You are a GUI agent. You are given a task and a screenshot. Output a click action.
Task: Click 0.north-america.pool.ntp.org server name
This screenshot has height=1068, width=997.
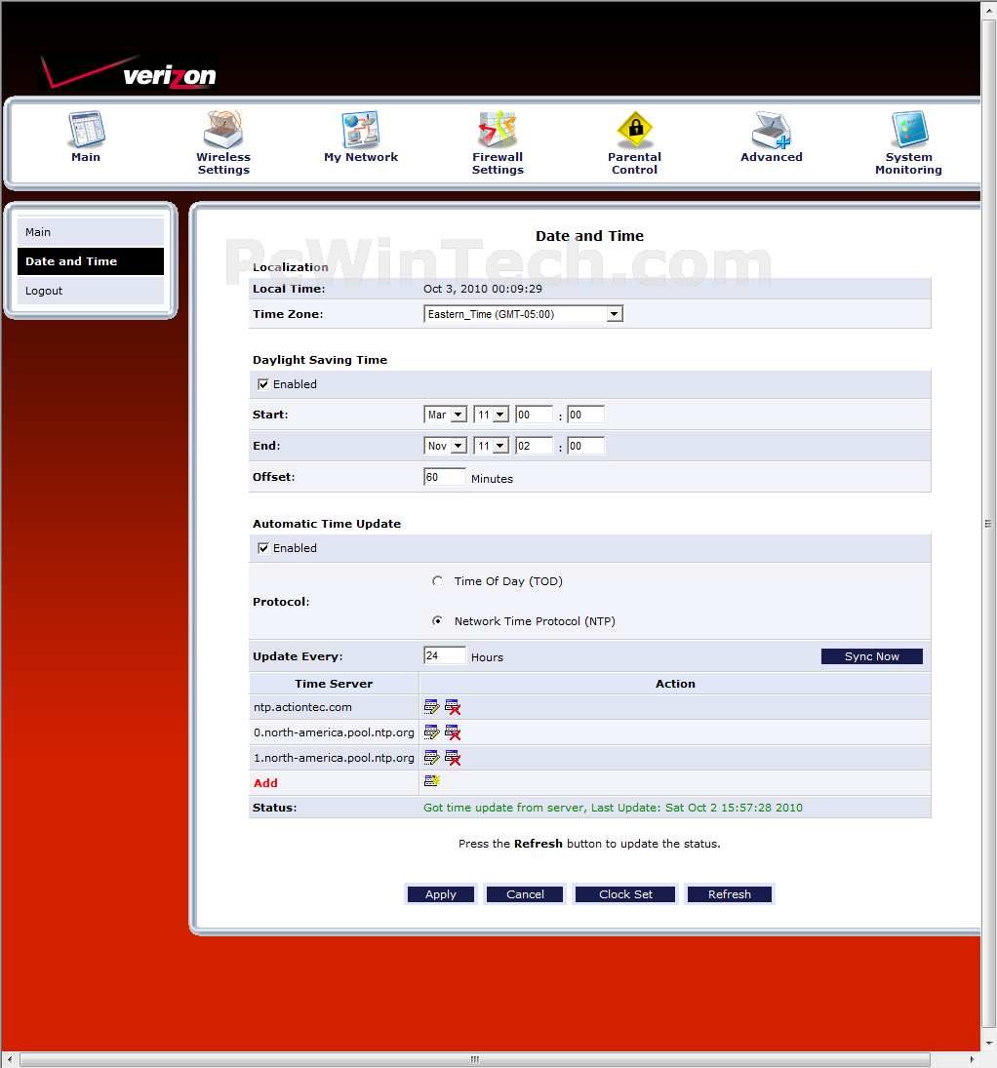click(x=334, y=732)
